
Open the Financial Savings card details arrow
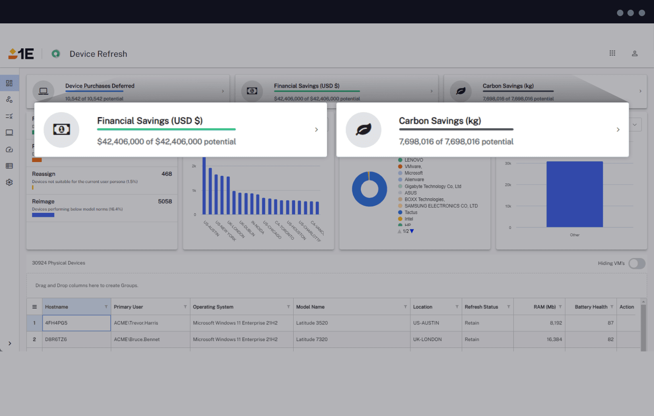point(317,130)
